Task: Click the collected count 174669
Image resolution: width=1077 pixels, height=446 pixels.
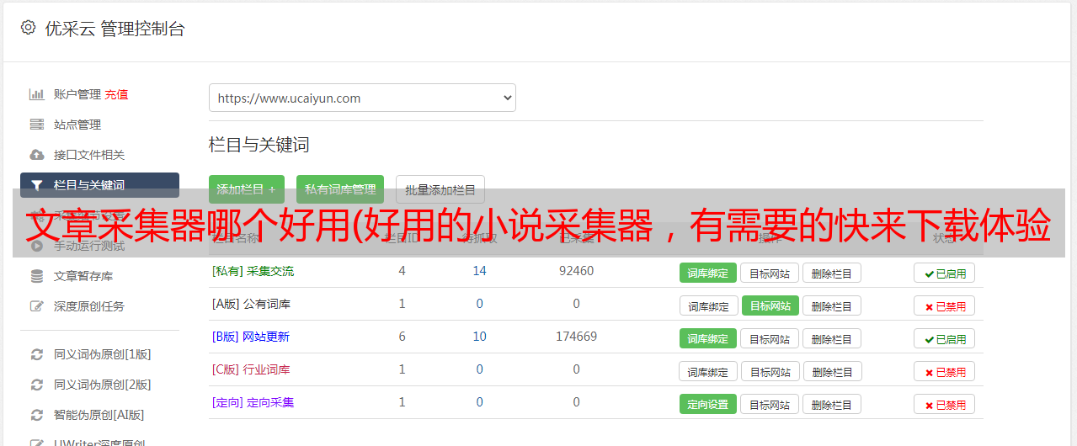Action: click(x=576, y=337)
